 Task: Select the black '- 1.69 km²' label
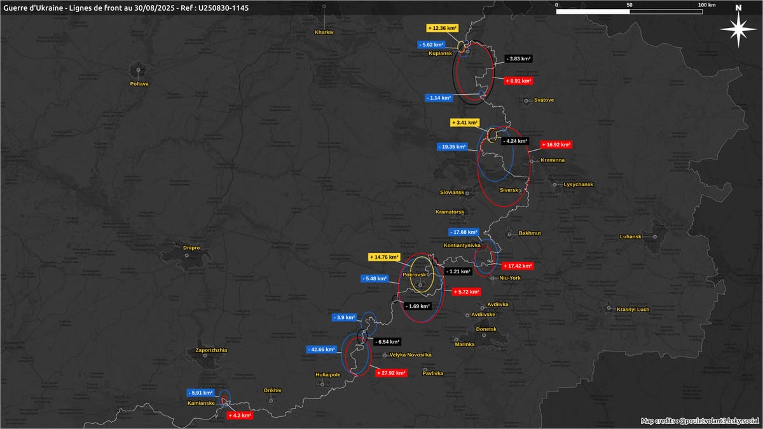coord(417,306)
